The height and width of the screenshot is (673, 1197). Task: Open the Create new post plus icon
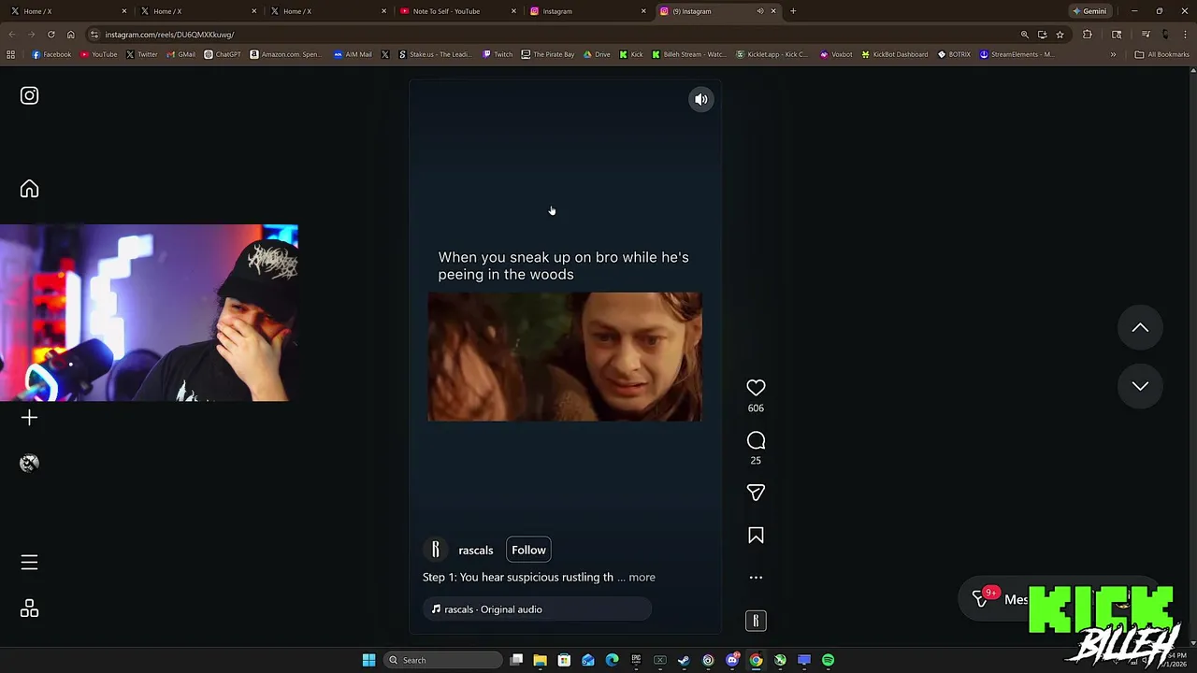tap(29, 418)
